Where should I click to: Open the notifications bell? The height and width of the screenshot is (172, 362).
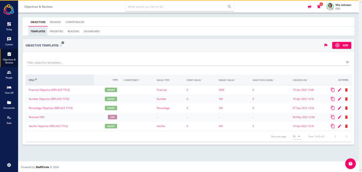click(319, 6)
